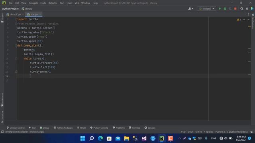Open taskbar search magnifier
The height and width of the screenshot is (143, 255).
click(92, 138)
